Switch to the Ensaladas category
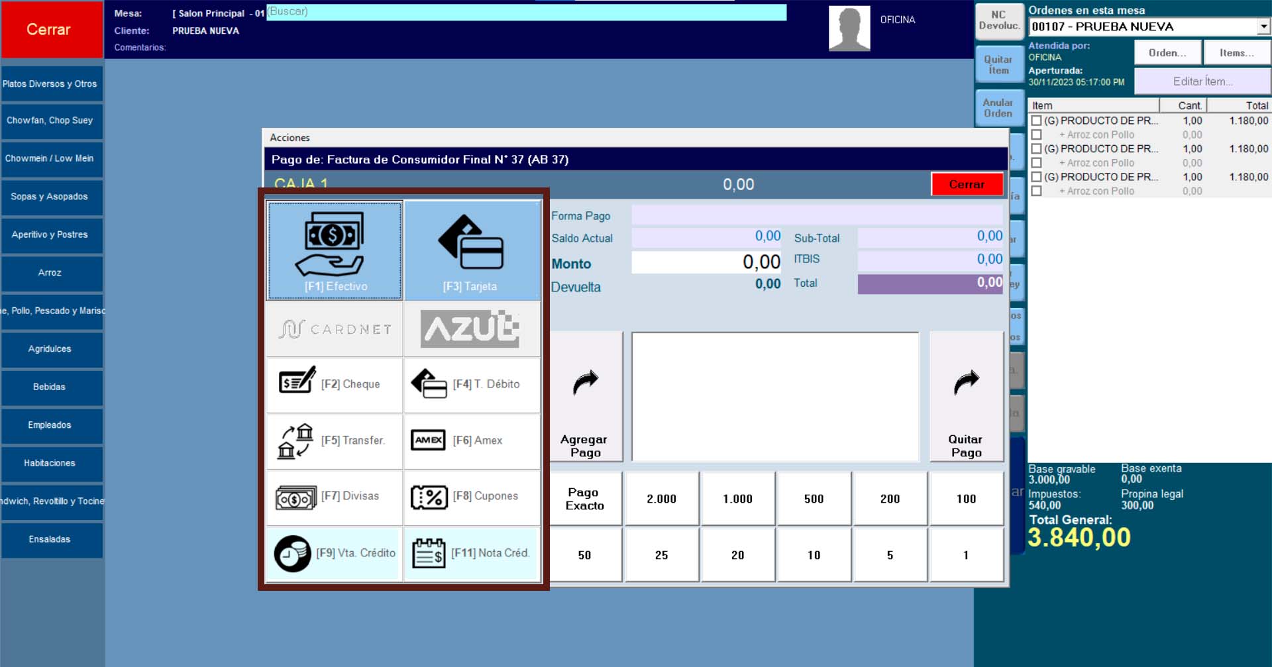 (50, 539)
